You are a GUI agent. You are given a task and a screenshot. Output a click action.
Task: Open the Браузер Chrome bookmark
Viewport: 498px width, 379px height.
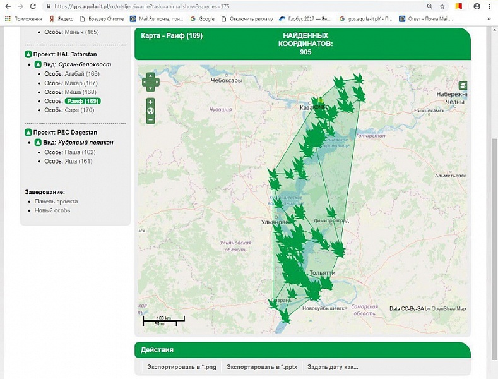click(x=102, y=19)
